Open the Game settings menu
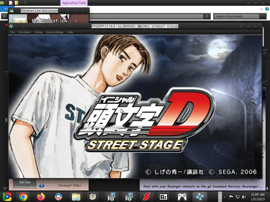This screenshot has width=270, height=202. coord(55,32)
